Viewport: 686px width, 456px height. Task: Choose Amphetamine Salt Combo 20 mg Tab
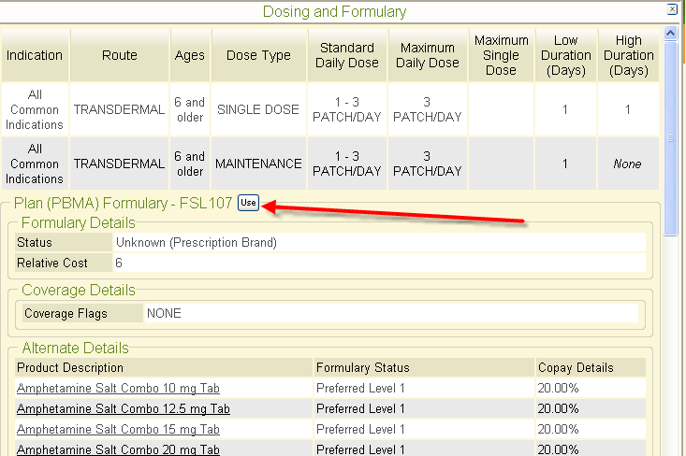pyautogui.click(x=118, y=449)
